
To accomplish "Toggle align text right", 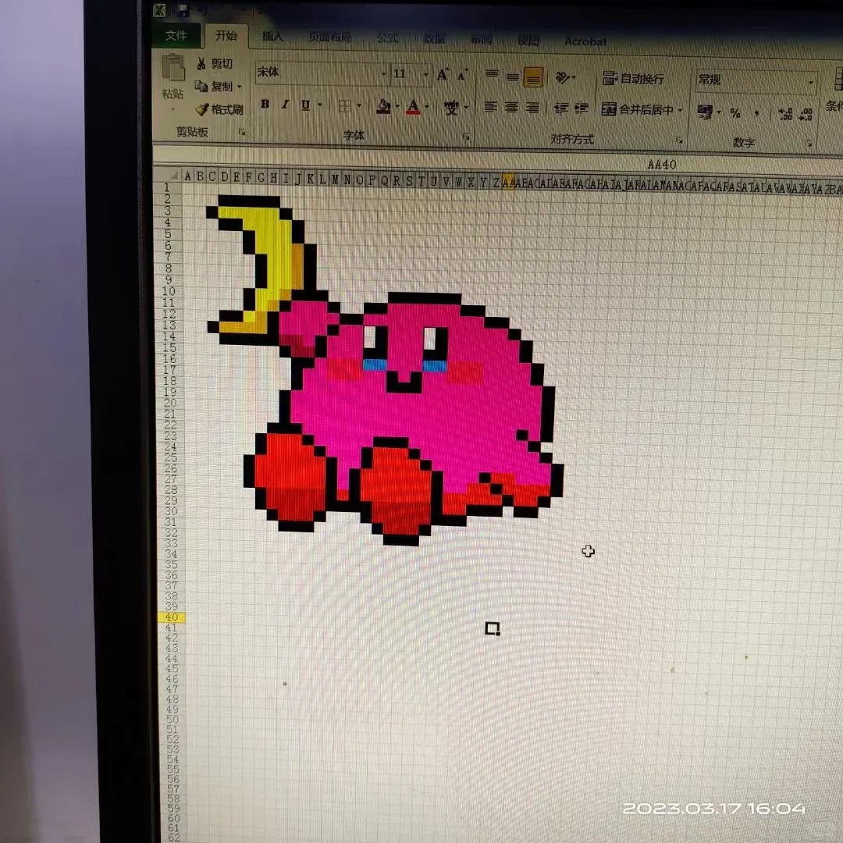I will (532, 108).
